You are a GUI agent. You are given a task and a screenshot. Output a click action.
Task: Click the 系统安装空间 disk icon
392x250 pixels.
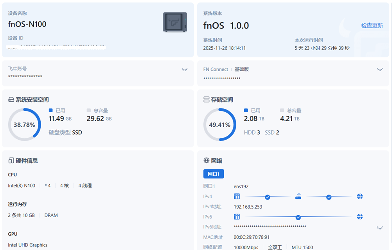tap(11, 100)
